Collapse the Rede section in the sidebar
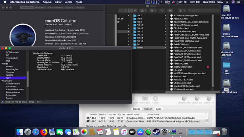244x137 pixels. (2, 64)
